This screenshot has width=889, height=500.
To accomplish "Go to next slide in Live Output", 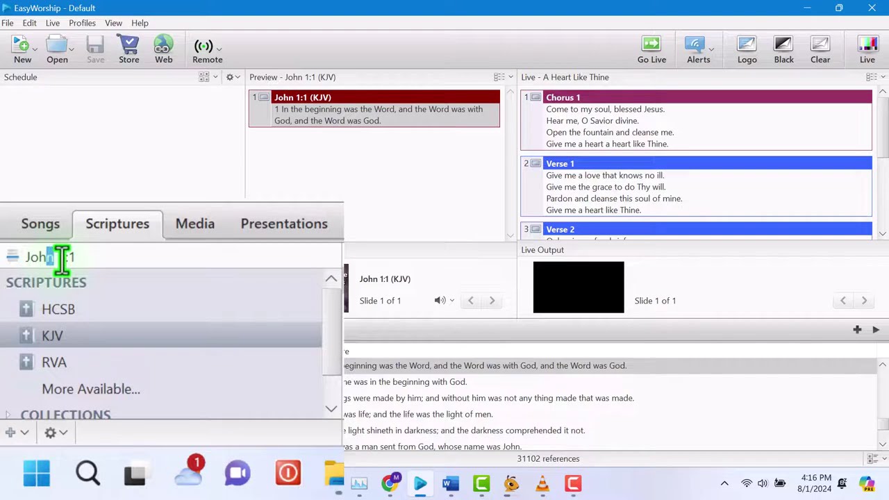I will pyautogui.click(x=864, y=301).
